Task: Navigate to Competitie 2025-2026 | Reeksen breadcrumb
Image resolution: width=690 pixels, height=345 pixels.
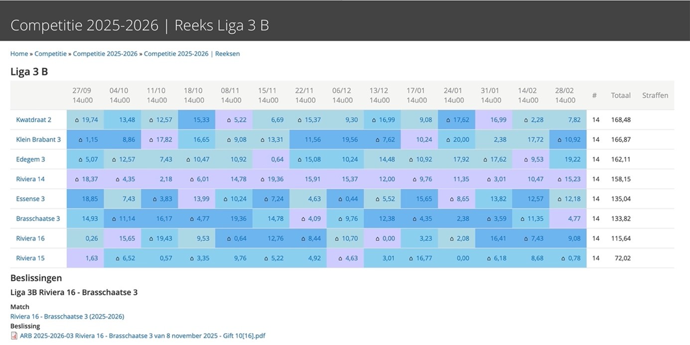Action: [x=192, y=54]
